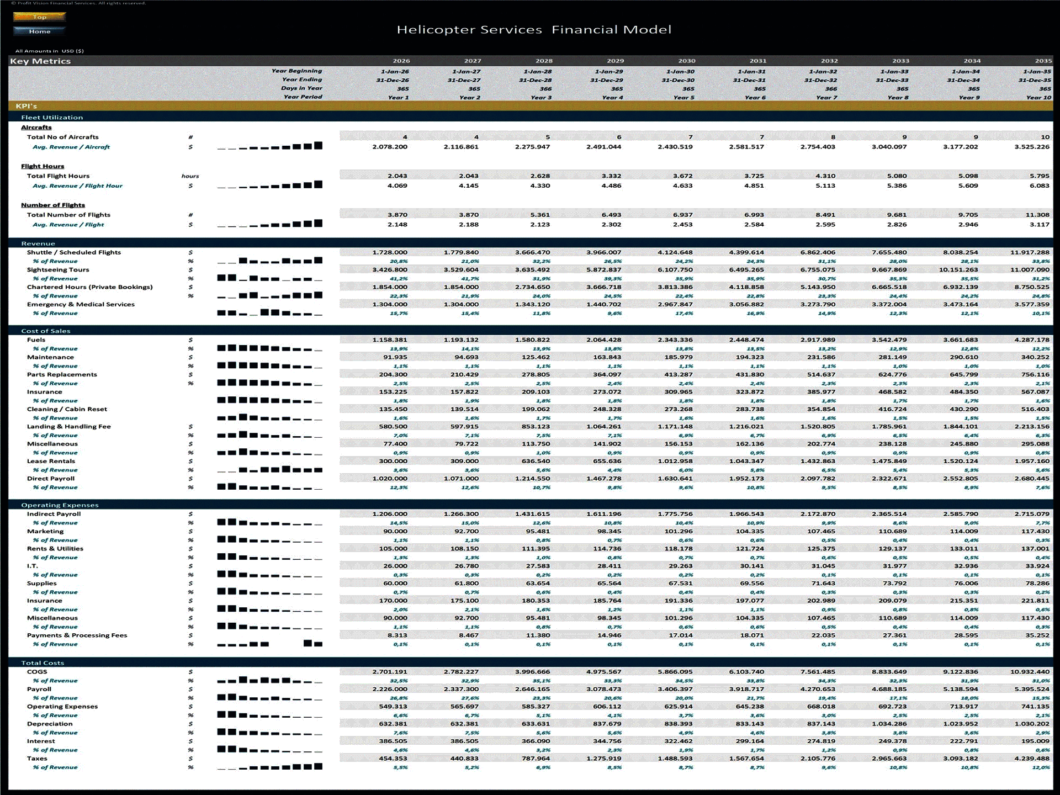Click the COGS % of Revenue sparkline

coord(270,680)
